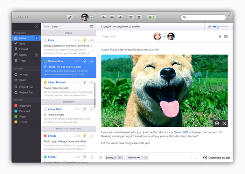This screenshot has width=245, height=174.
Task: Go to next attachment with right arrow
Action: pyautogui.click(x=195, y=158)
